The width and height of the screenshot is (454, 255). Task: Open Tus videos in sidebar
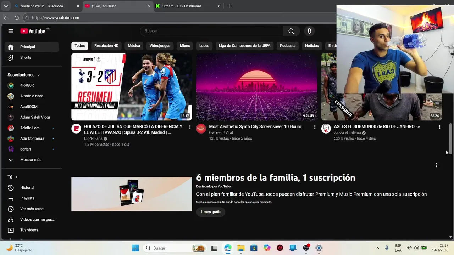[x=32, y=230]
